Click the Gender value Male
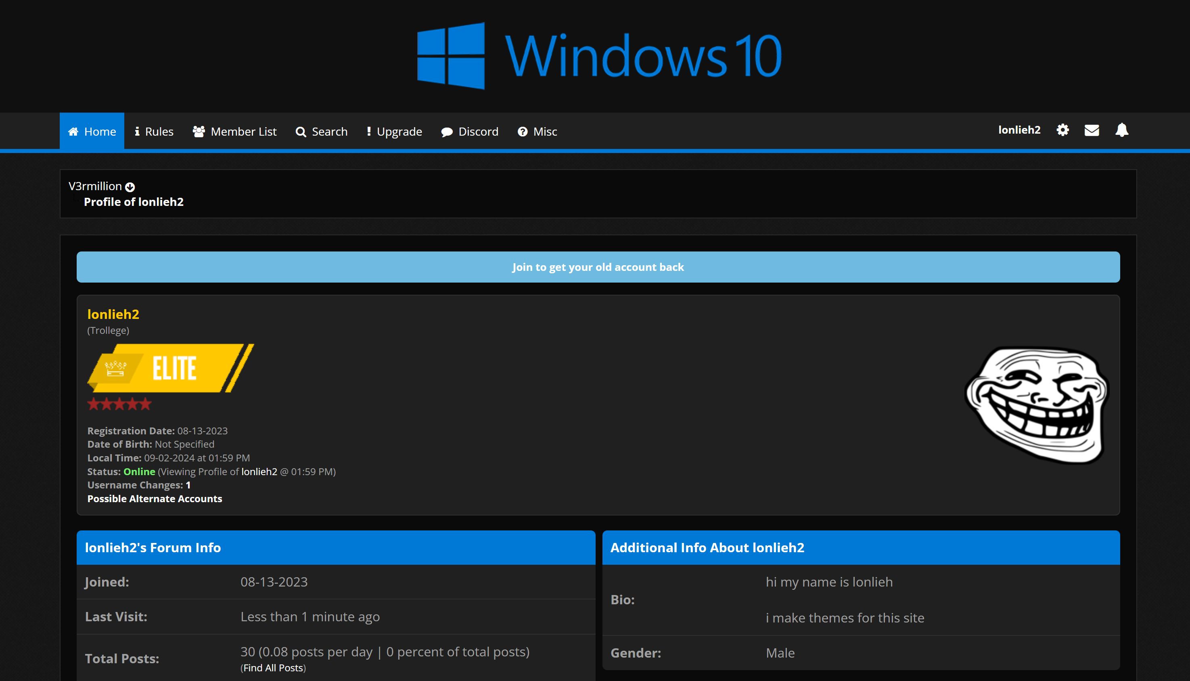This screenshot has height=681, width=1190. tap(780, 653)
